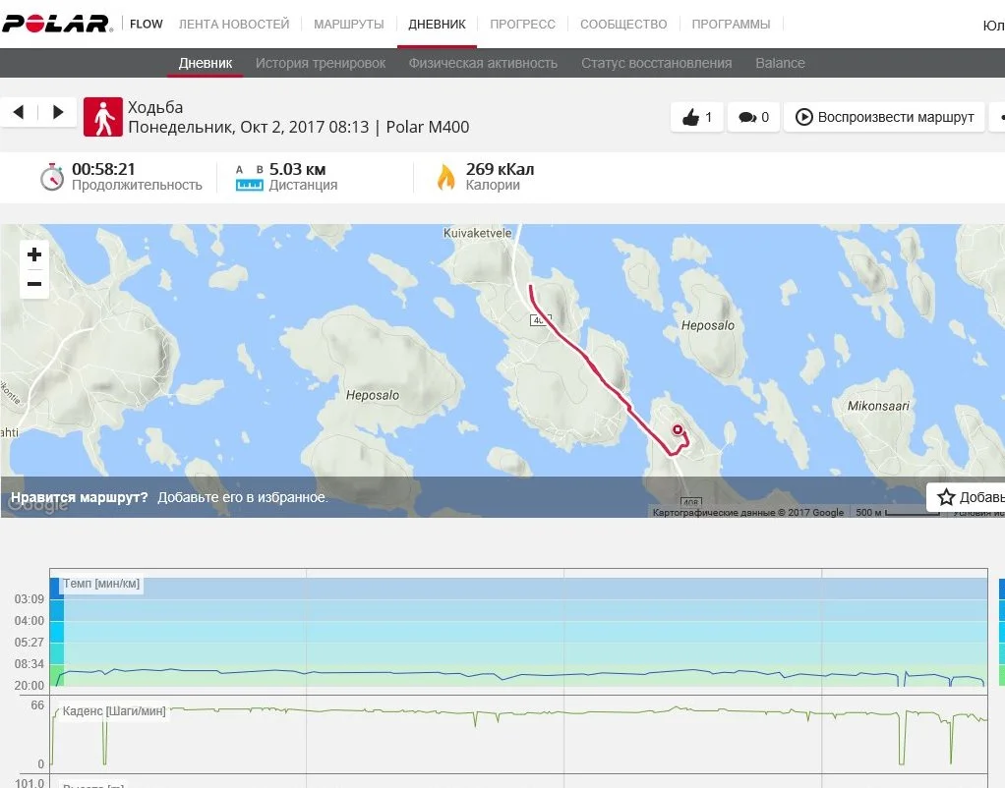Go to previous training with left arrow
1005x788 pixels.
point(19,113)
